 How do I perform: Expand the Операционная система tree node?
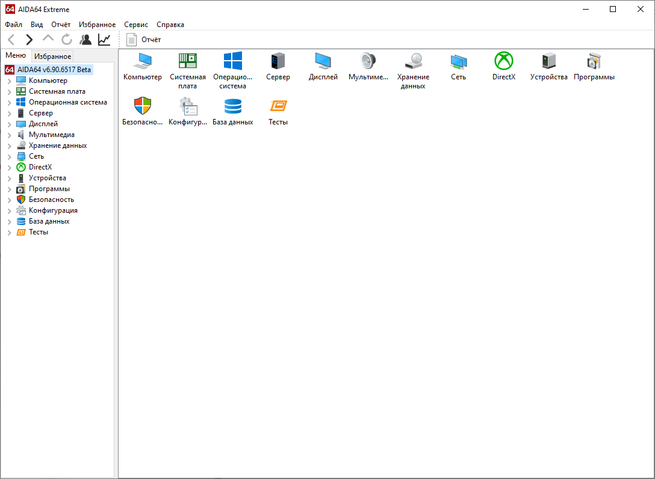tap(9, 102)
